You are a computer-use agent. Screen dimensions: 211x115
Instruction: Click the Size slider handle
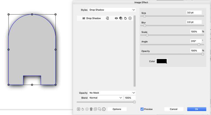coord(144,16)
